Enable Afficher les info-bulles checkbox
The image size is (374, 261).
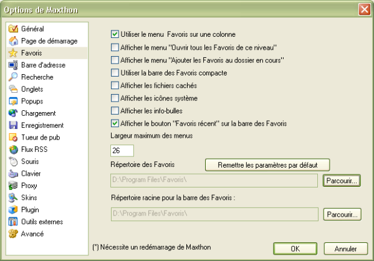(x=115, y=111)
